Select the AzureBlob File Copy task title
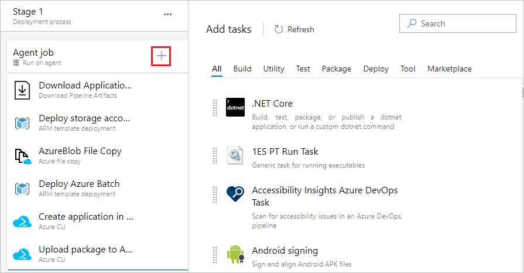524x273 pixels. (80, 151)
